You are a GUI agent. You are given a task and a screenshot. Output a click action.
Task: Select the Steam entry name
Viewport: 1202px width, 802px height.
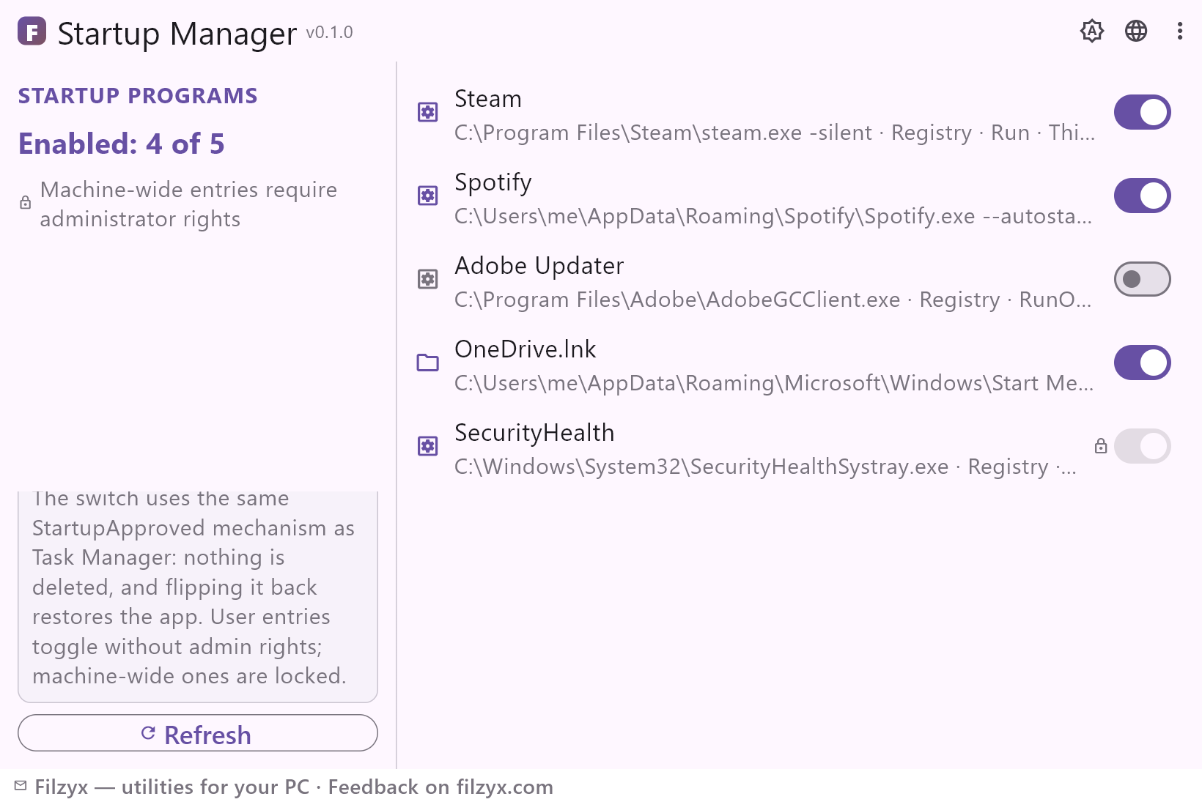488,99
